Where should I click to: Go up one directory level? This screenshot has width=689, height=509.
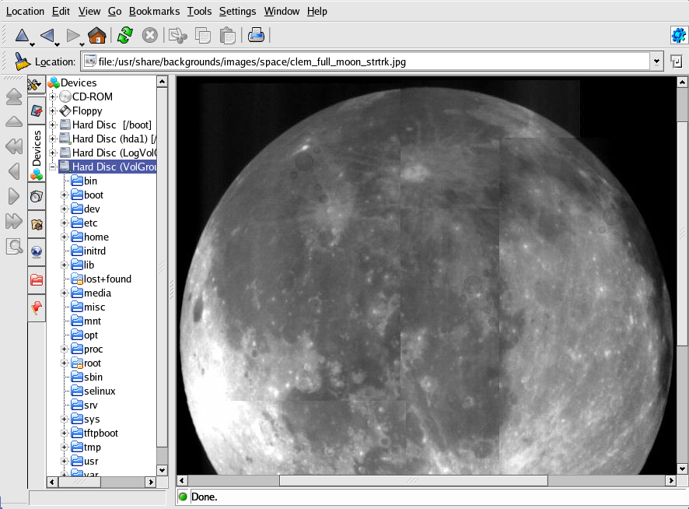click(x=23, y=36)
